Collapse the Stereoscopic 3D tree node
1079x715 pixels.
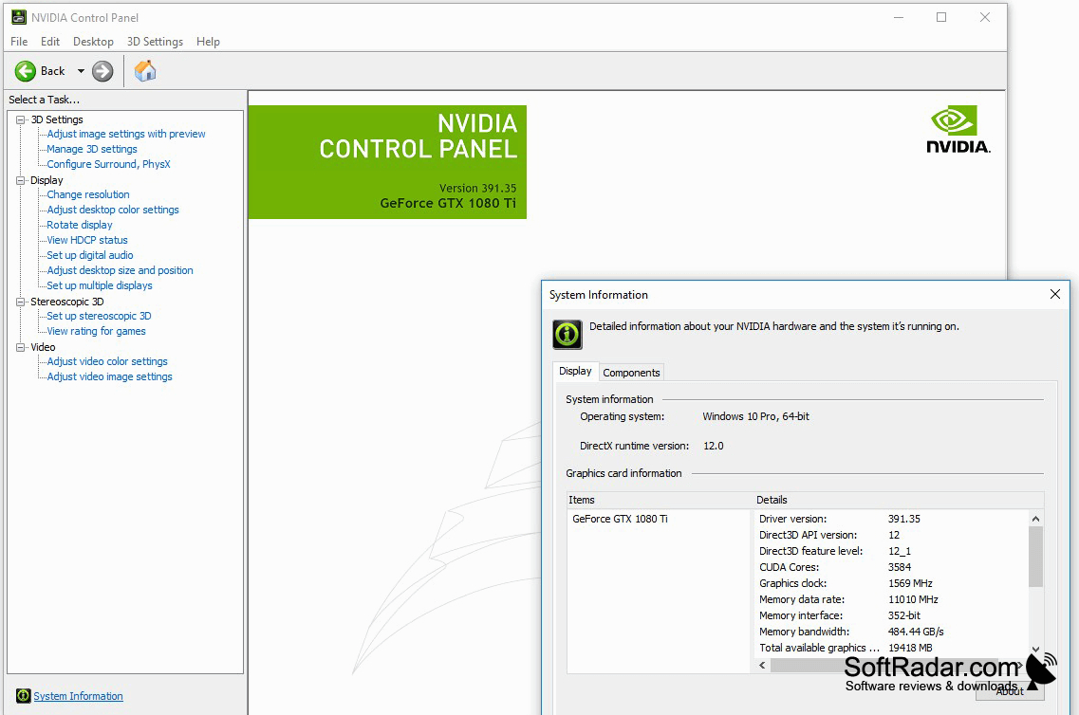click(21, 302)
